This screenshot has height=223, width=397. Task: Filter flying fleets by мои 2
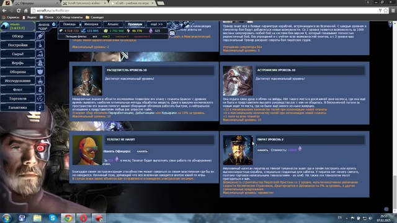106,37
